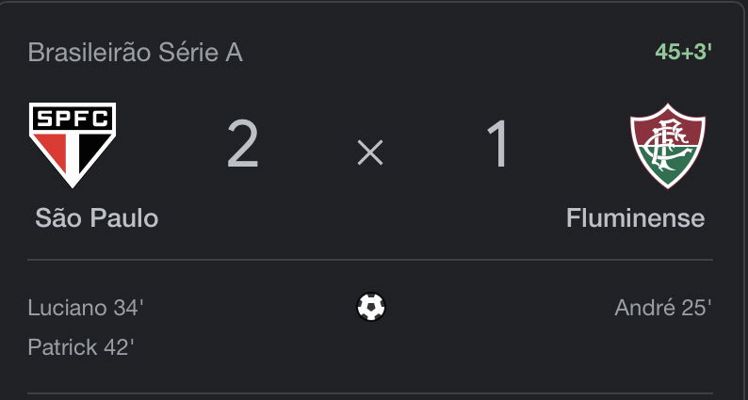Click the FFC monogram in Fluminense crest
The image size is (748, 400).
tap(667, 144)
